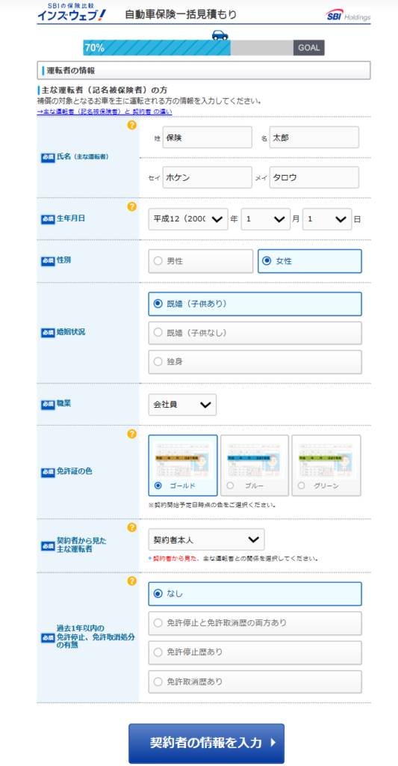Image resolution: width=398 pixels, height=766 pixels.
Task: Click the 自動車保険一括見積もり page title
Action: click(181, 15)
